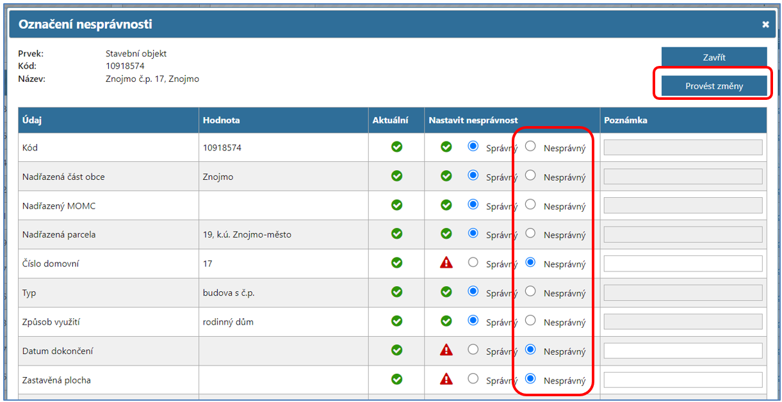This screenshot has width=782, height=402.
Task: Mark Kód as Nesprávný
Action: (x=530, y=146)
